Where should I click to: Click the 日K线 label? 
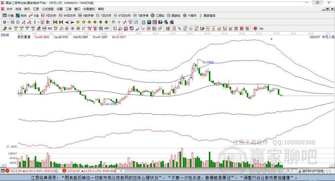pyautogui.click(x=5, y=35)
